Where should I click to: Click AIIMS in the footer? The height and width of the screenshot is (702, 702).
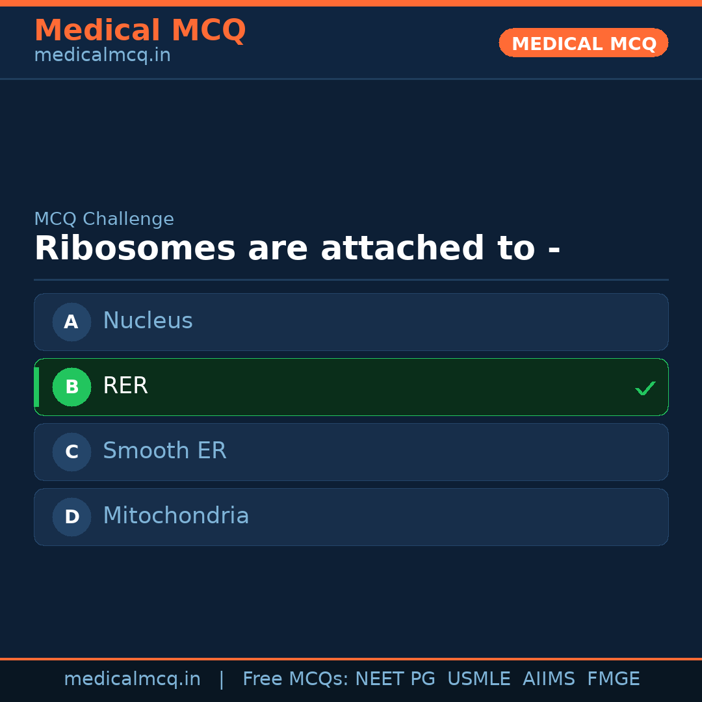(x=549, y=679)
